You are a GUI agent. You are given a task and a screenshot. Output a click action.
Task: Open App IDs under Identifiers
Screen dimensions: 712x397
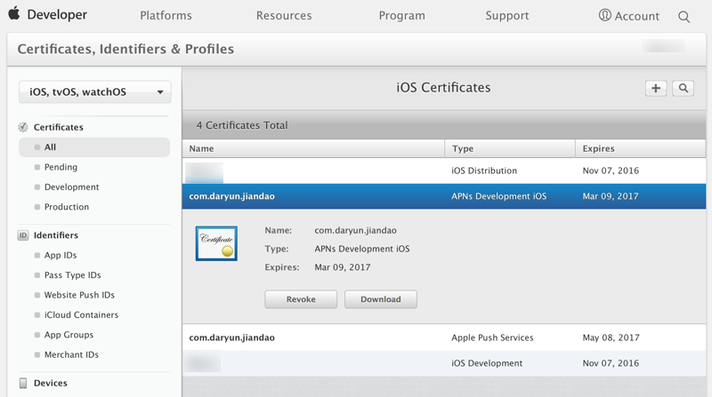(61, 255)
